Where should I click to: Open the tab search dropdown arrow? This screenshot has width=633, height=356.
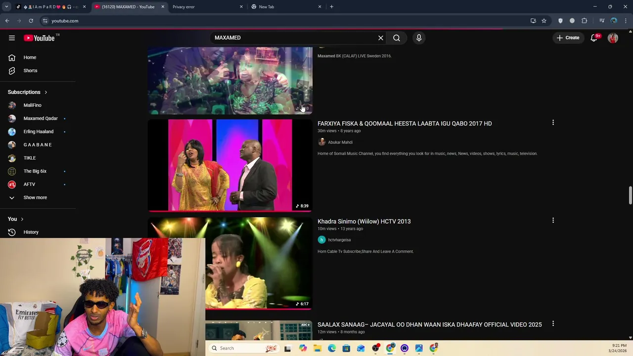click(6, 7)
